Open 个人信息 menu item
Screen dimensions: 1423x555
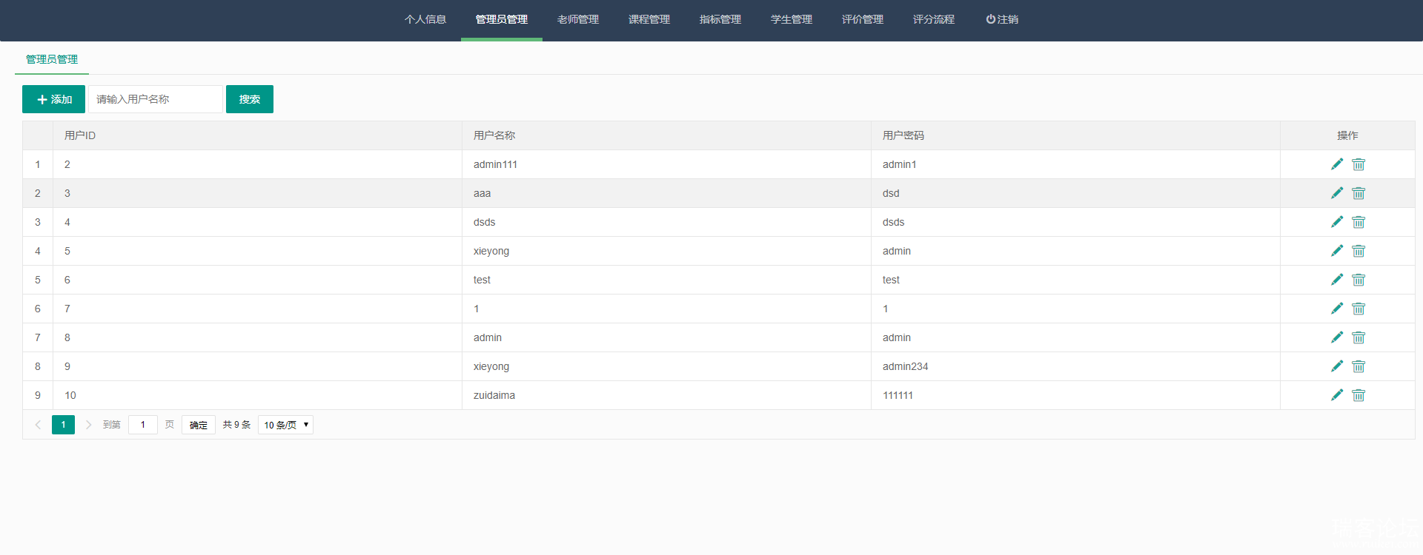pos(425,19)
